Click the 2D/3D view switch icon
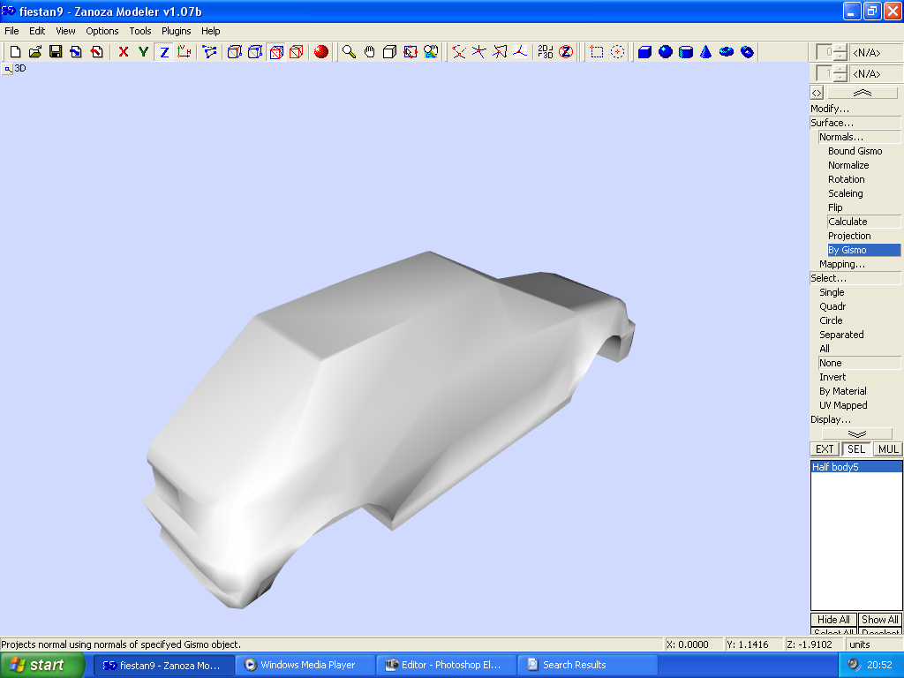Screen dimensions: 904x678 (546, 52)
